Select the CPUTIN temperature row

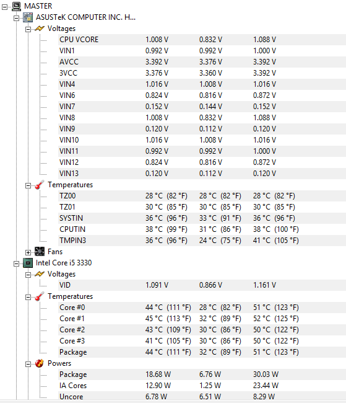202,229
